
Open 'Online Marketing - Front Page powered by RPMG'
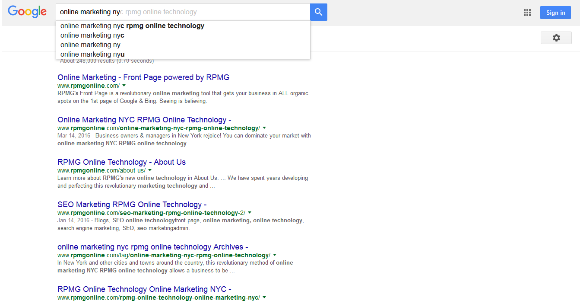[x=143, y=77]
